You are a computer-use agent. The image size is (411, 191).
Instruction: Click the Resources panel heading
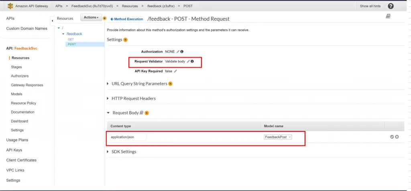click(65, 18)
